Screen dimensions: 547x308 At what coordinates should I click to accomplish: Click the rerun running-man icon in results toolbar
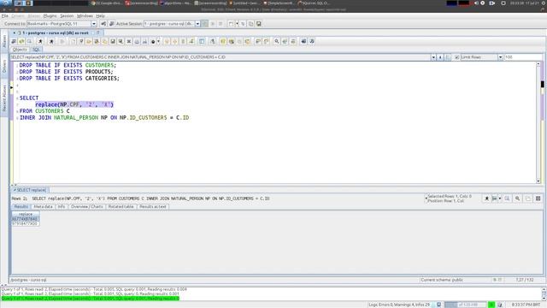click(486, 198)
